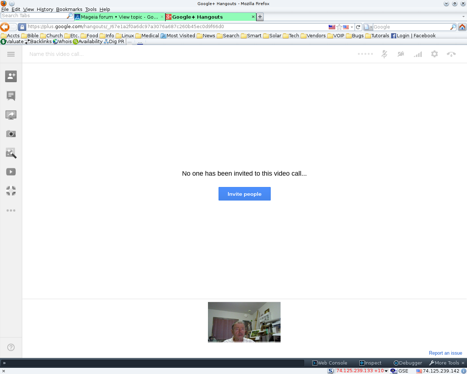Screen dimensions: 467x374
Task: Open the Tools menu
Action: (x=91, y=9)
